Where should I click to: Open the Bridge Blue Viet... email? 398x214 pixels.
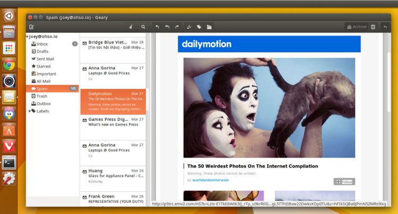113,50
